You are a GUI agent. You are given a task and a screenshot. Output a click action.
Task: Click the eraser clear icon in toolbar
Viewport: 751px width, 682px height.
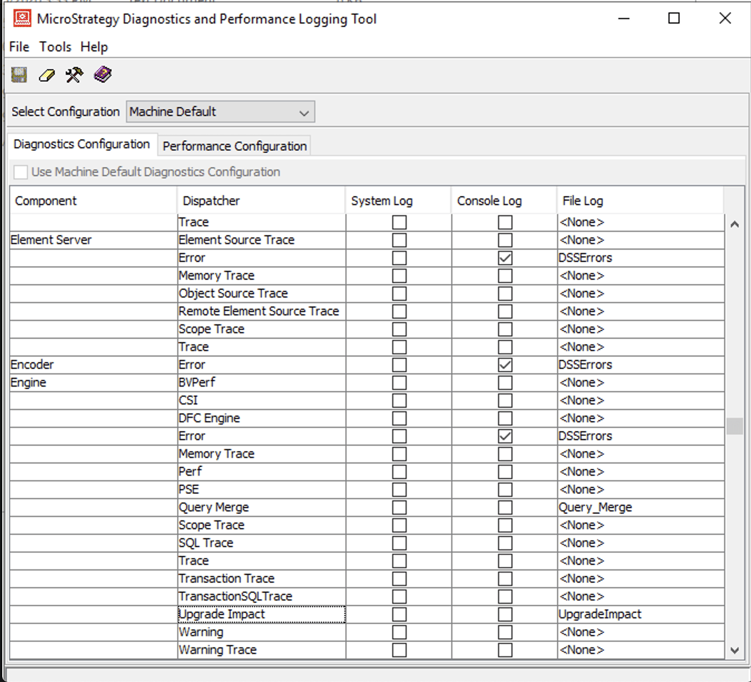coord(47,75)
